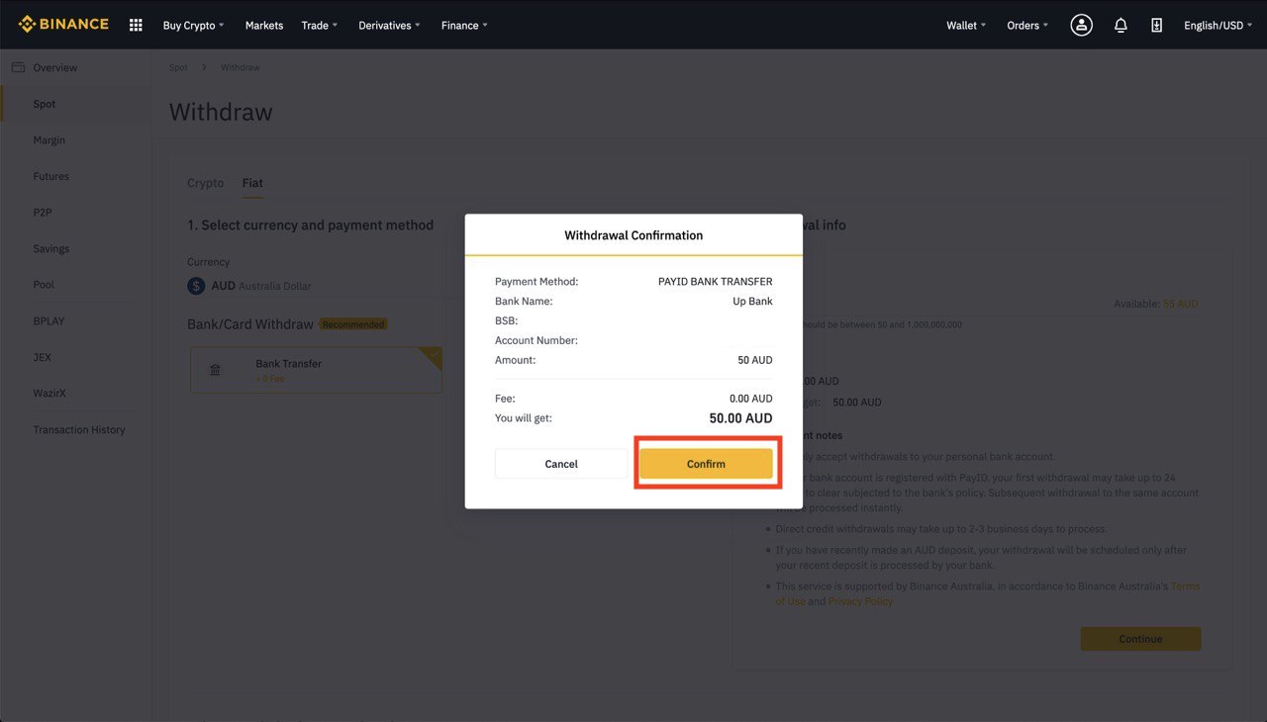Confirm the withdrawal
Viewport: 1267px width, 722px height.
[x=706, y=464]
